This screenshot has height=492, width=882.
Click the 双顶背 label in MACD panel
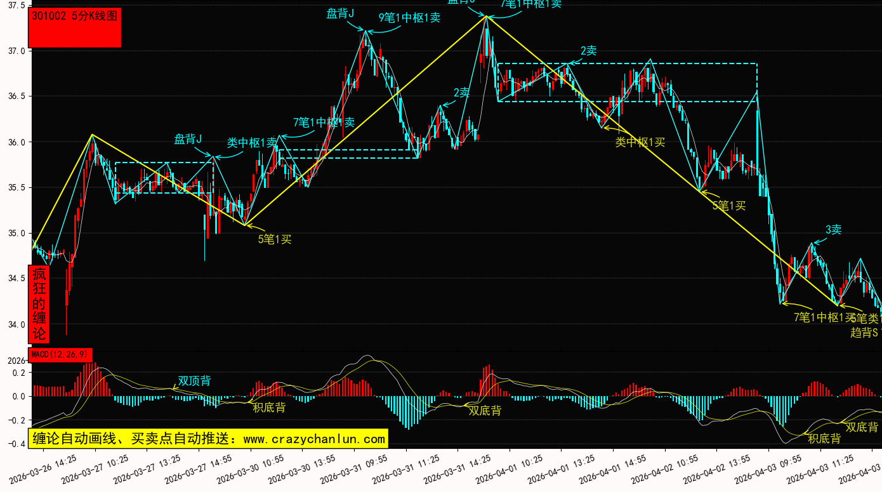pyautogui.click(x=194, y=381)
